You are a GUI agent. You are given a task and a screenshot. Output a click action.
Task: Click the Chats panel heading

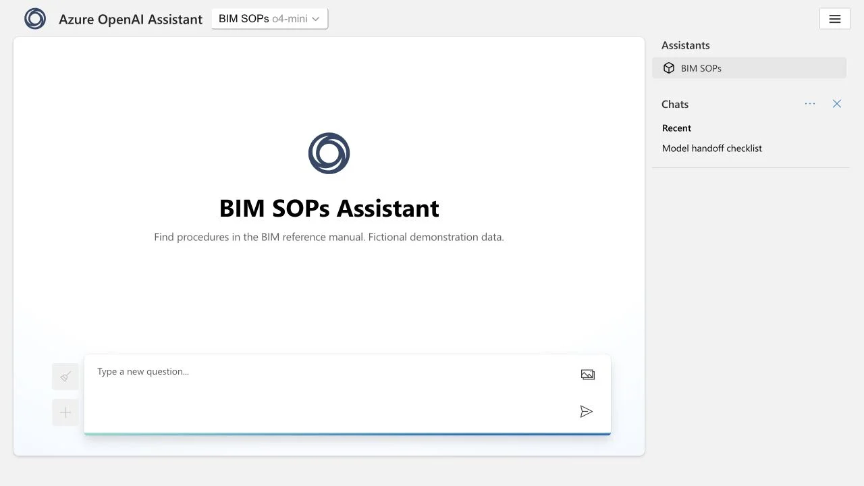click(x=675, y=104)
